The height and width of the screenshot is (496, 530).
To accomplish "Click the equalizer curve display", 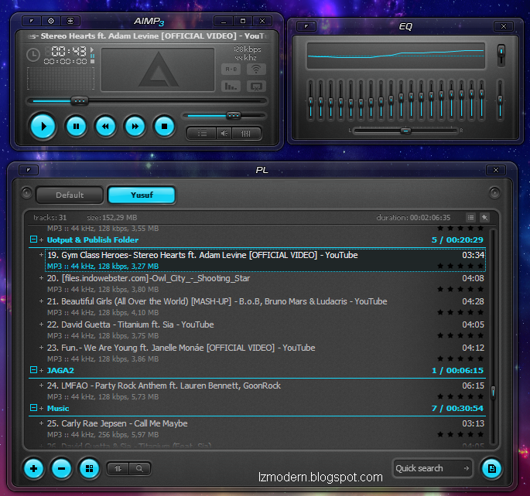I will [x=395, y=56].
